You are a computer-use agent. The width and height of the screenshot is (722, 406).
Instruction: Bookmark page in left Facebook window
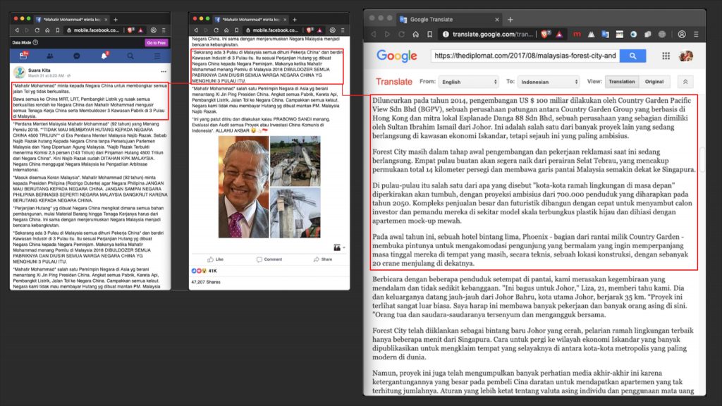(58, 30)
